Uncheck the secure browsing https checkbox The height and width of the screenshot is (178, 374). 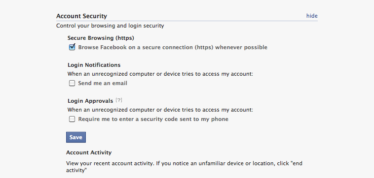[x=72, y=47]
